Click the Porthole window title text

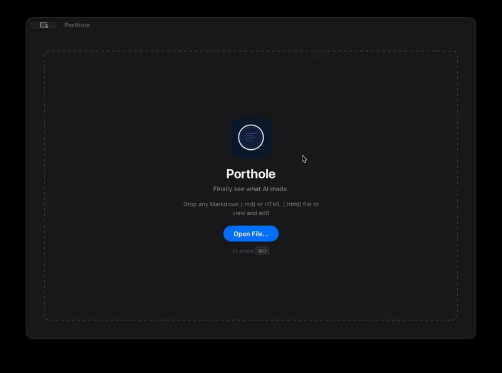tap(77, 25)
